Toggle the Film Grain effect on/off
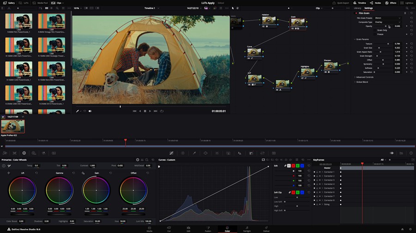 356,13
